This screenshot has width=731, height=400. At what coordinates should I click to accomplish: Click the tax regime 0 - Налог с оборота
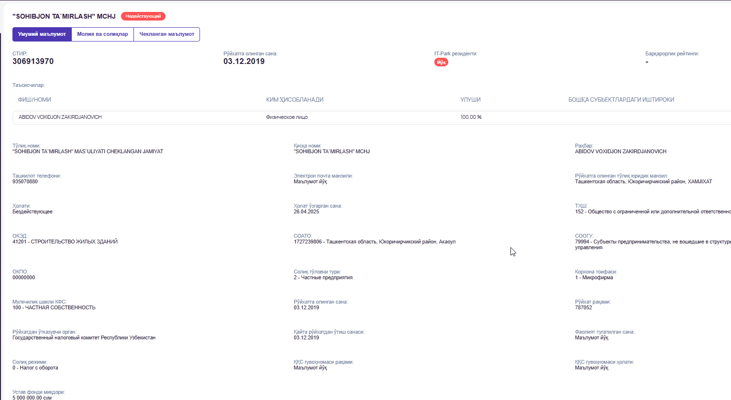tap(35, 368)
